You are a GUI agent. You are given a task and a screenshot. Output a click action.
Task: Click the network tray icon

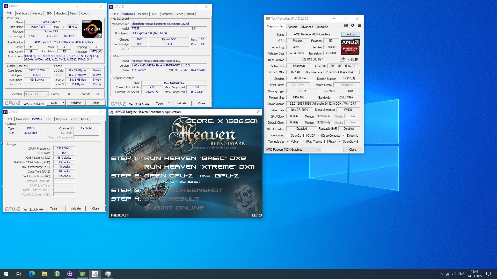tap(448, 274)
